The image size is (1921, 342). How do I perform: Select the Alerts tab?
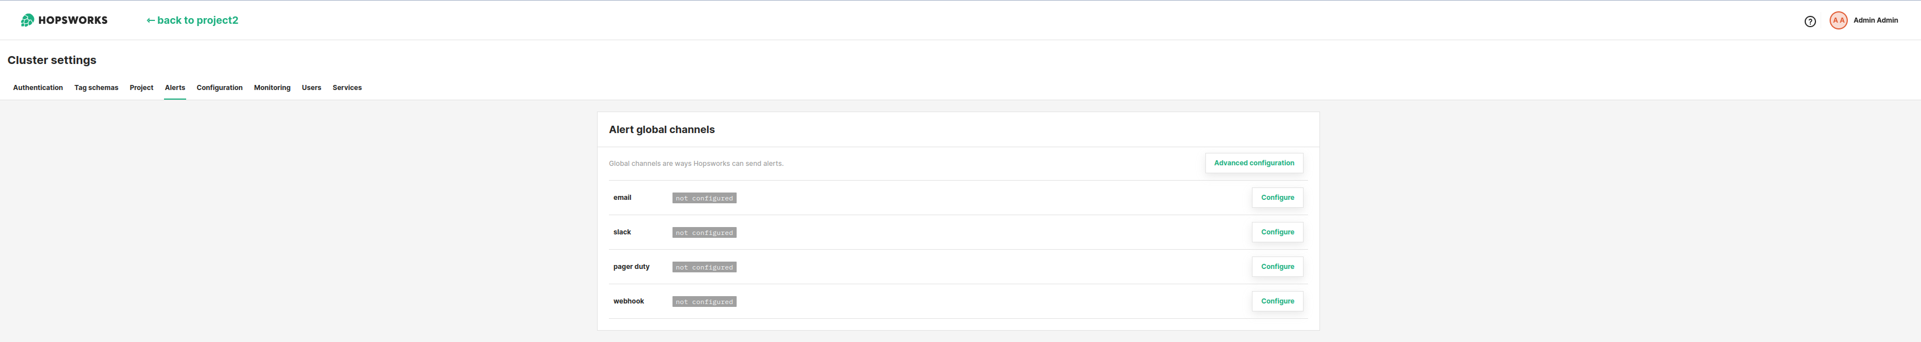pyautogui.click(x=174, y=87)
